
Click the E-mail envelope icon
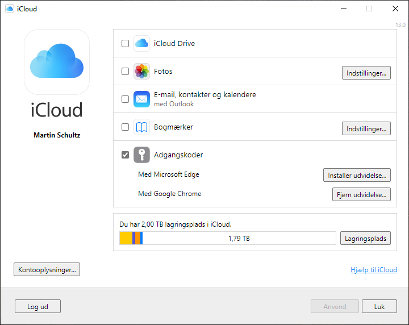pos(141,99)
